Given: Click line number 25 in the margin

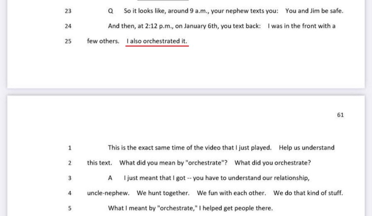Looking at the screenshot, I should click(x=68, y=41).
